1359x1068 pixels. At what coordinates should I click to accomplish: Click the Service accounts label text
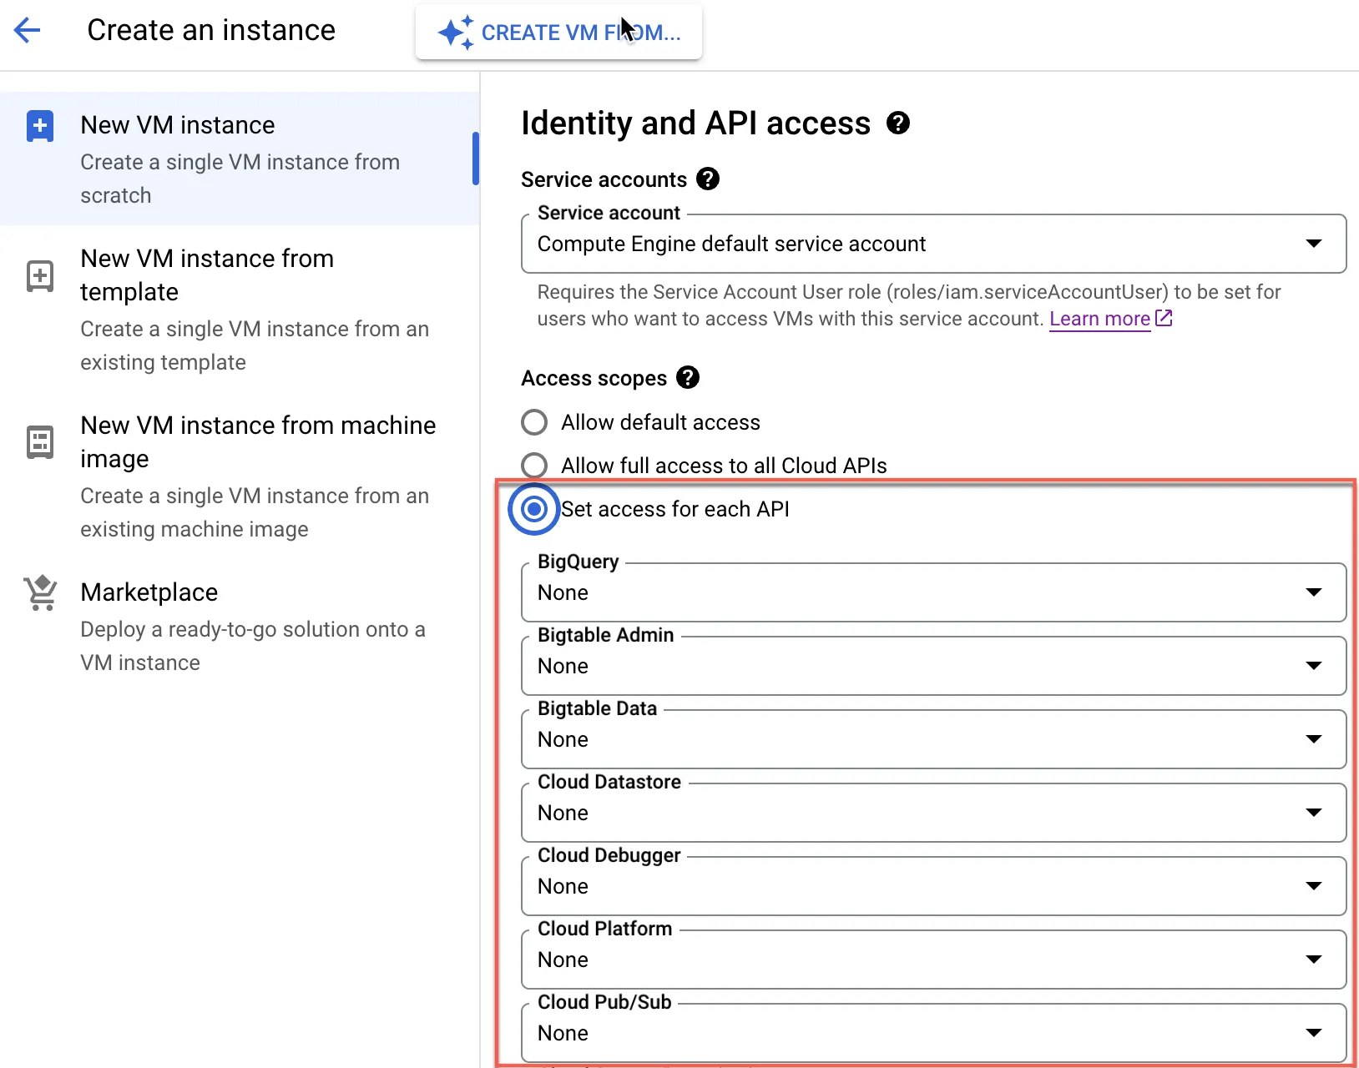(x=604, y=179)
